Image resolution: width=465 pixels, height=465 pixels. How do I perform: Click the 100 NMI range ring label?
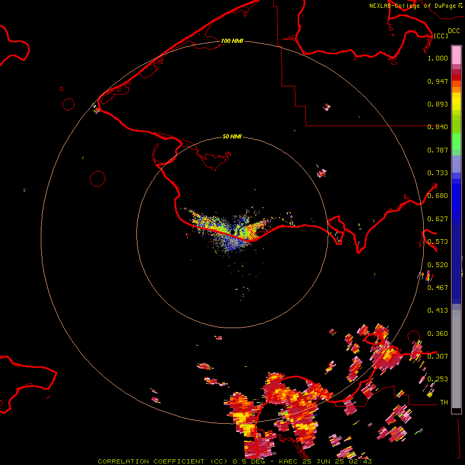[x=232, y=41]
